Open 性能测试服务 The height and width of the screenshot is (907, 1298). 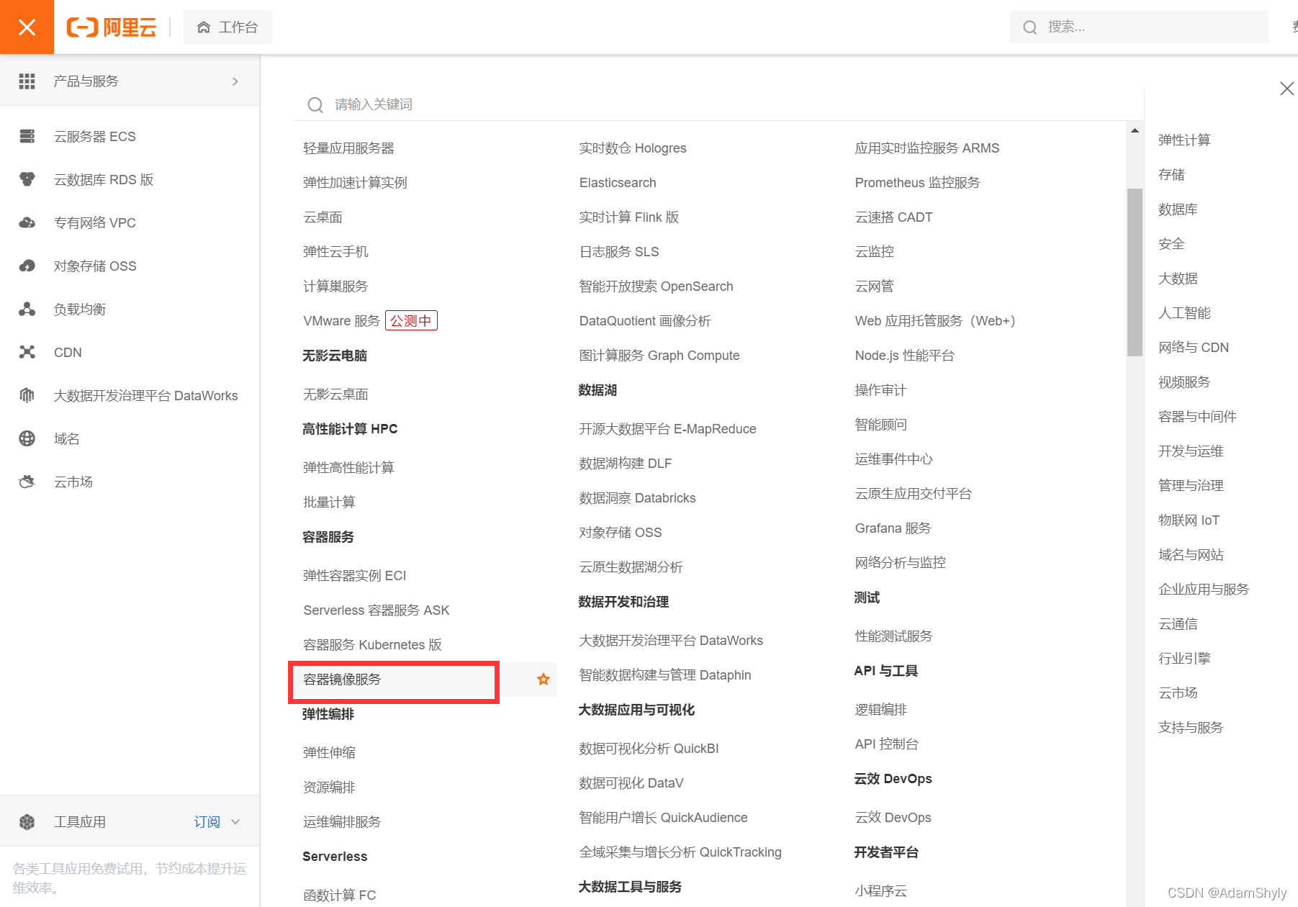point(893,636)
